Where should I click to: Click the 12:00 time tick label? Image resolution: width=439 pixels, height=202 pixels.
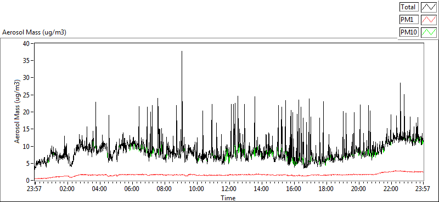pyautogui.click(x=229, y=188)
